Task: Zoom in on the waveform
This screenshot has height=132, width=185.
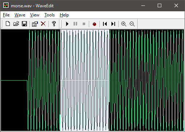Action: [124, 24]
